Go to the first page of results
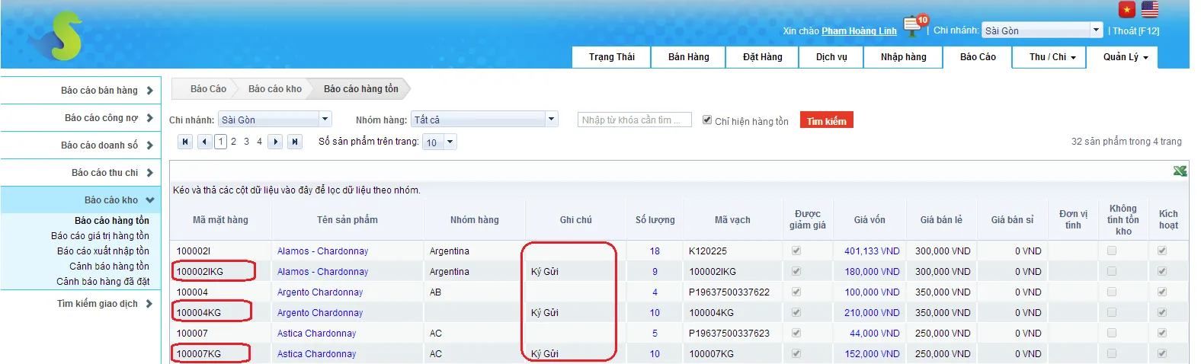The image size is (1201, 364). 185,142
